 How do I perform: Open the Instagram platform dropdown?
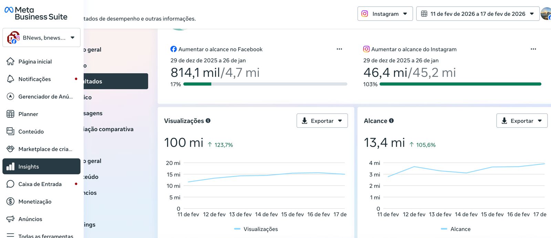click(x=385, y=14)
